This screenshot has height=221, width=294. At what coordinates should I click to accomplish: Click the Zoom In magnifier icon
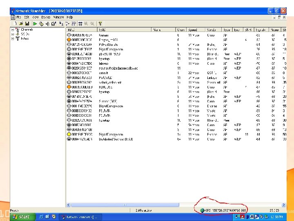pyautogui.click(x=86, y=24)
